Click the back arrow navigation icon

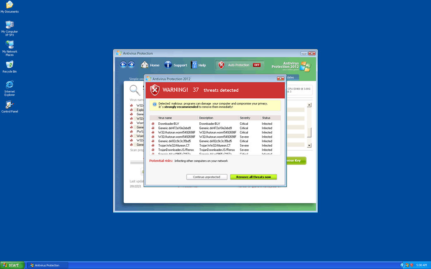123,64
